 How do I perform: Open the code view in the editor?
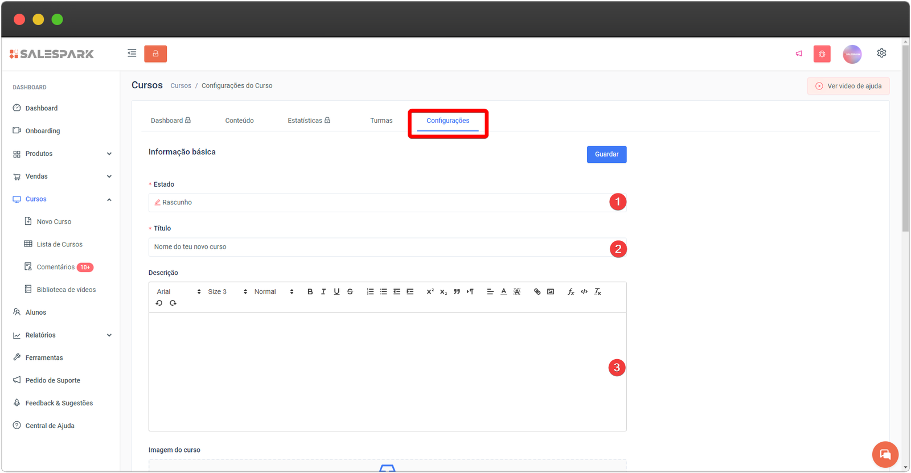pos(584,292)
